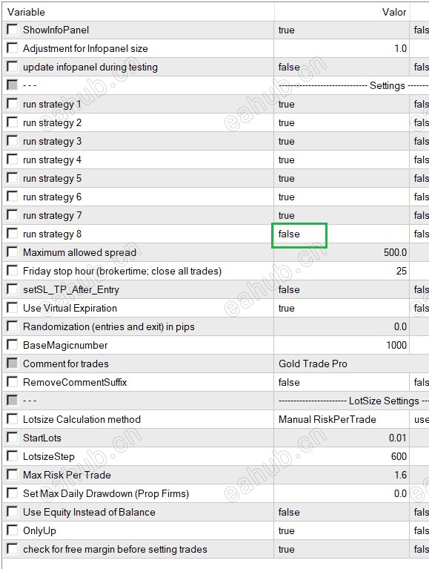This screenshot has width=429, height=569.
Task: Change run strategy 8 value false
Action: [342, 234]
